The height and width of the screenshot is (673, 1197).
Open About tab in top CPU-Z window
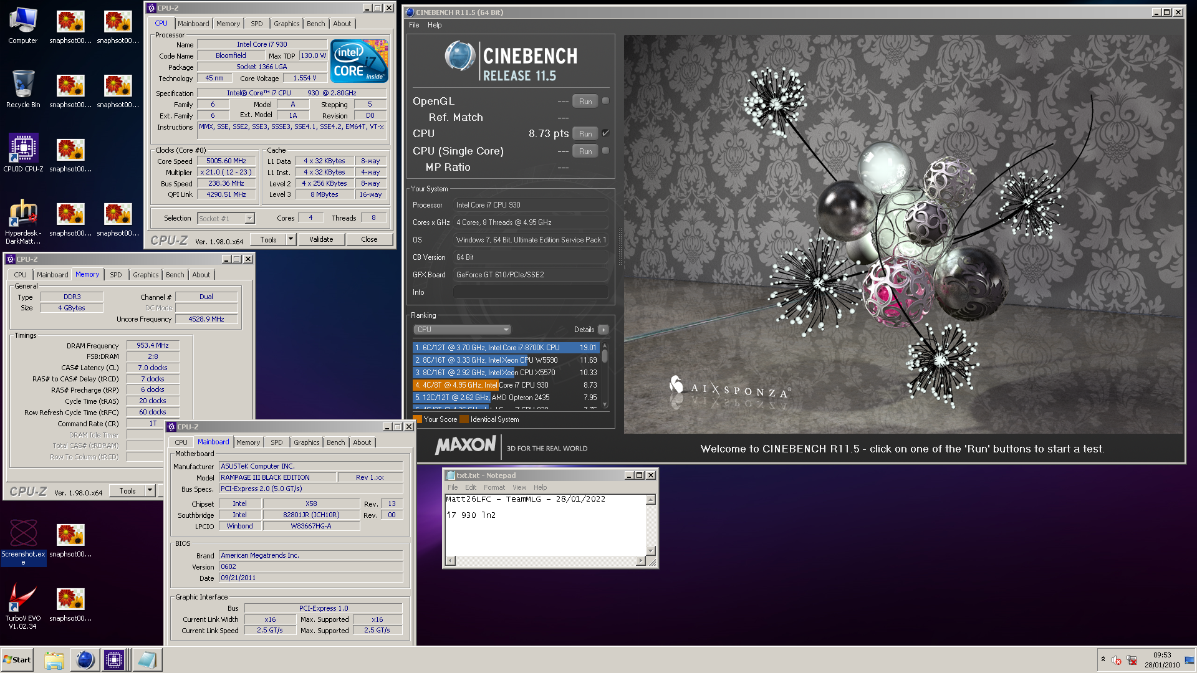point(342,24)
